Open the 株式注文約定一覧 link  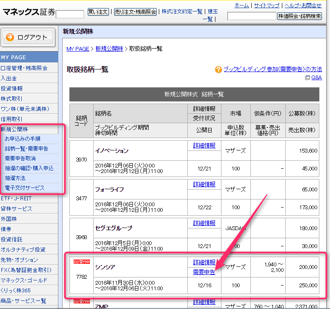pos(182,12)
